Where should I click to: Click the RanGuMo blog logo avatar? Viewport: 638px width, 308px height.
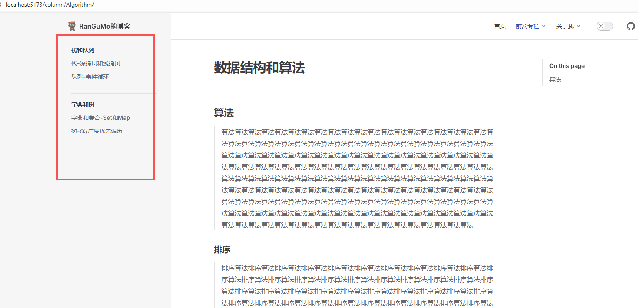(x=72, y=26)
